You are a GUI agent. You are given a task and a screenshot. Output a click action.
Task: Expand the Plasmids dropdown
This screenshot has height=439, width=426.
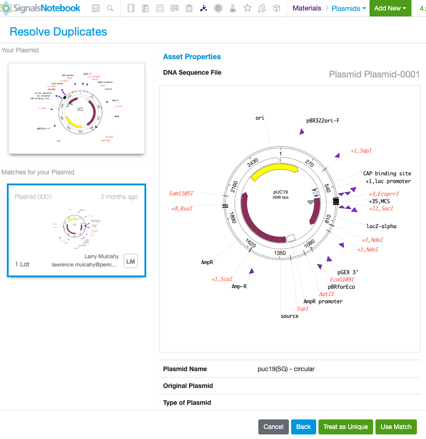(349, 8)
